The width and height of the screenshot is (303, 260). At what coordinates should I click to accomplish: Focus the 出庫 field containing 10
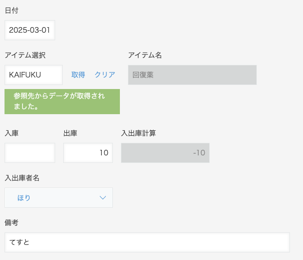pyautogui.click(x=88, y=153)
